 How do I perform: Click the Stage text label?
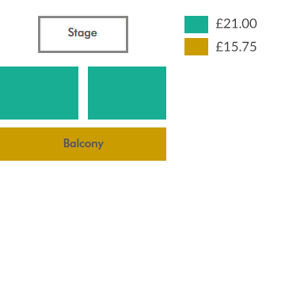[x=82, y=32]
